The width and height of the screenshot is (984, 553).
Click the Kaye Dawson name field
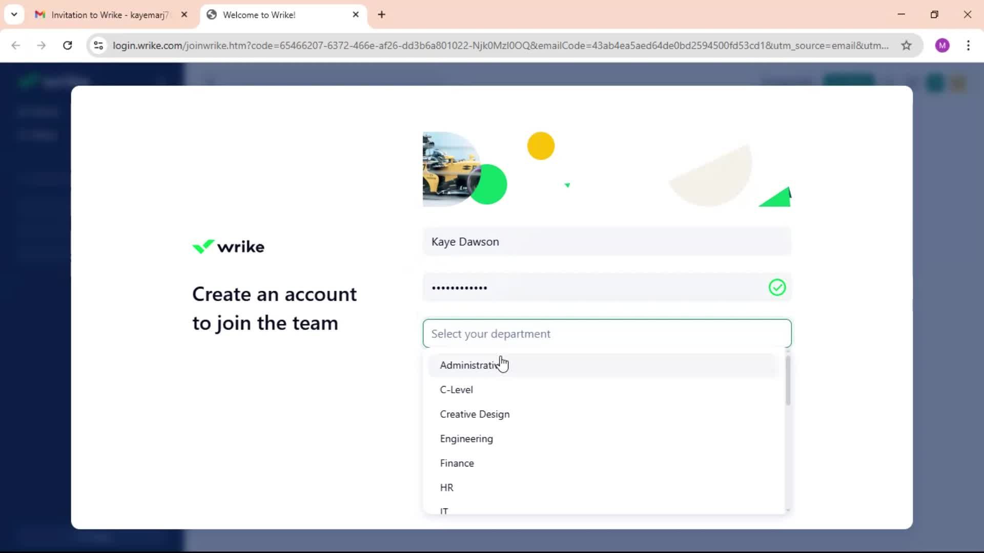click(607, 242)
